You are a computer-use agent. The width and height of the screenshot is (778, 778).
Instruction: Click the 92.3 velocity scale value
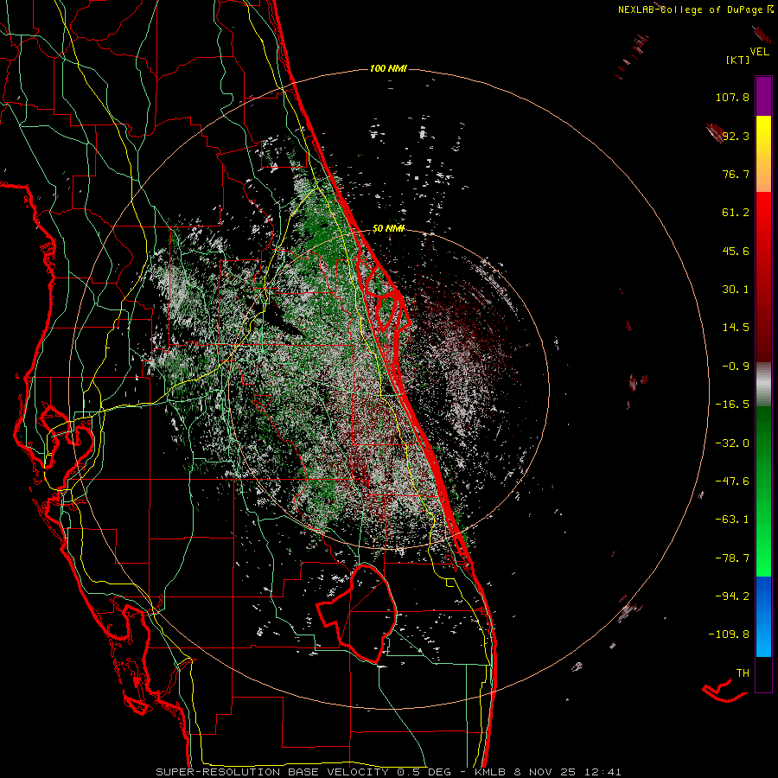pos(736,136)
